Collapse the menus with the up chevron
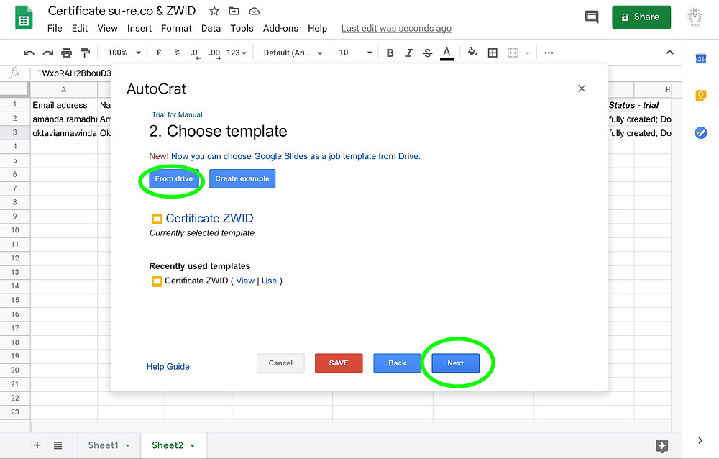 669,53
